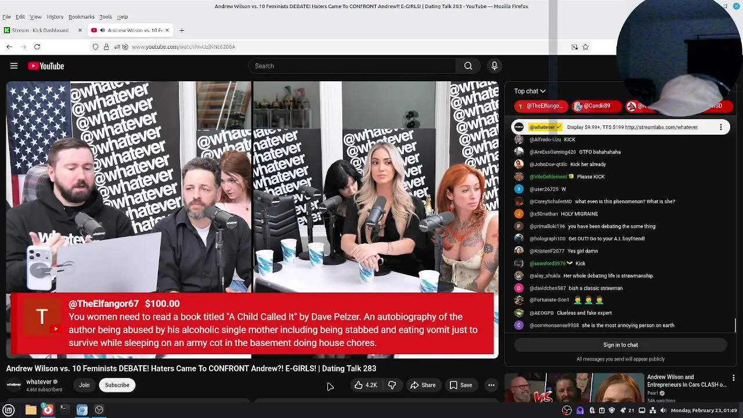The image size is (743, 418).
Task: Toggle picture-in-picture icon in address bar
Action: [575, 46]
